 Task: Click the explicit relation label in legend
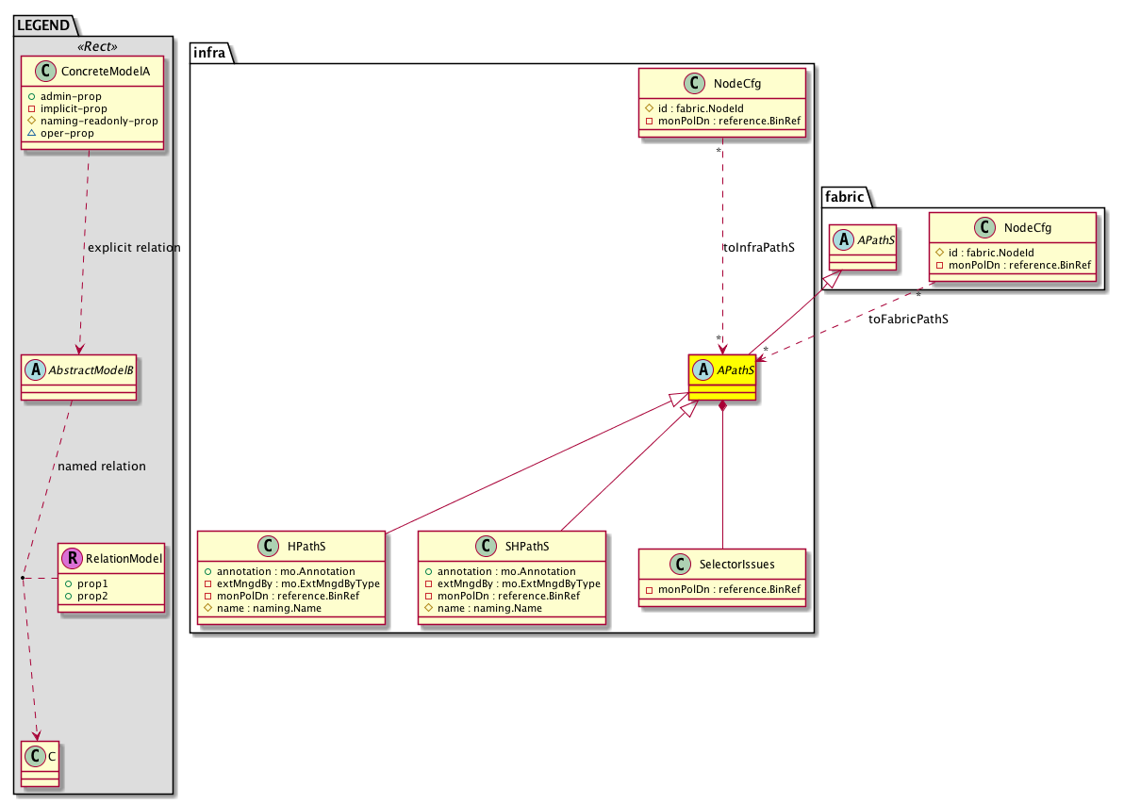pos(132,248)
